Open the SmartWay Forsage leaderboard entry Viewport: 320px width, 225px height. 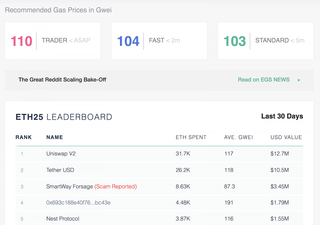coord(69,186)
